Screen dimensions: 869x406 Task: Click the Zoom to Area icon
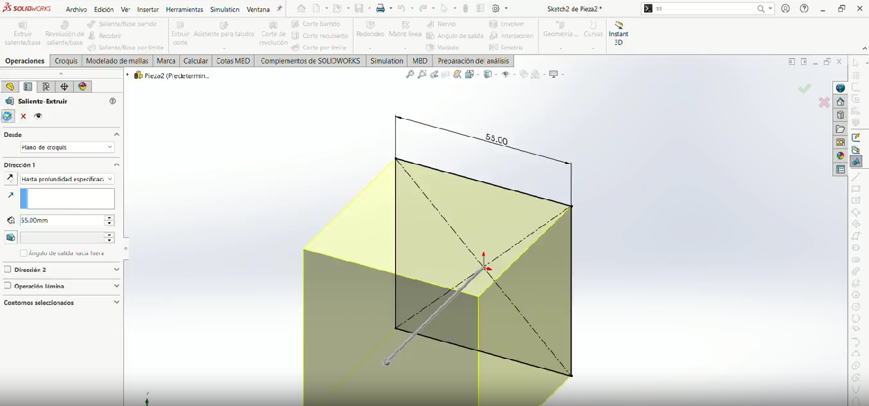(422, 74)
